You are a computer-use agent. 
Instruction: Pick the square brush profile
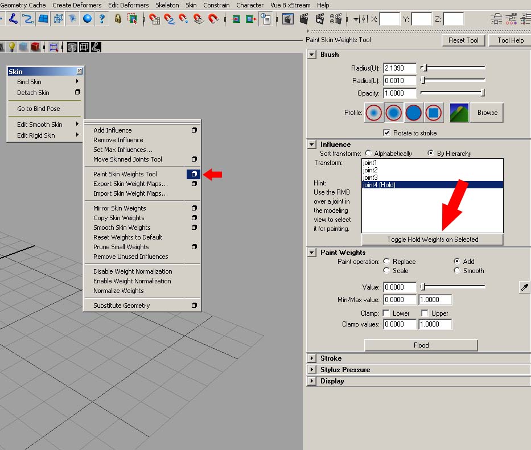(433, 113)
